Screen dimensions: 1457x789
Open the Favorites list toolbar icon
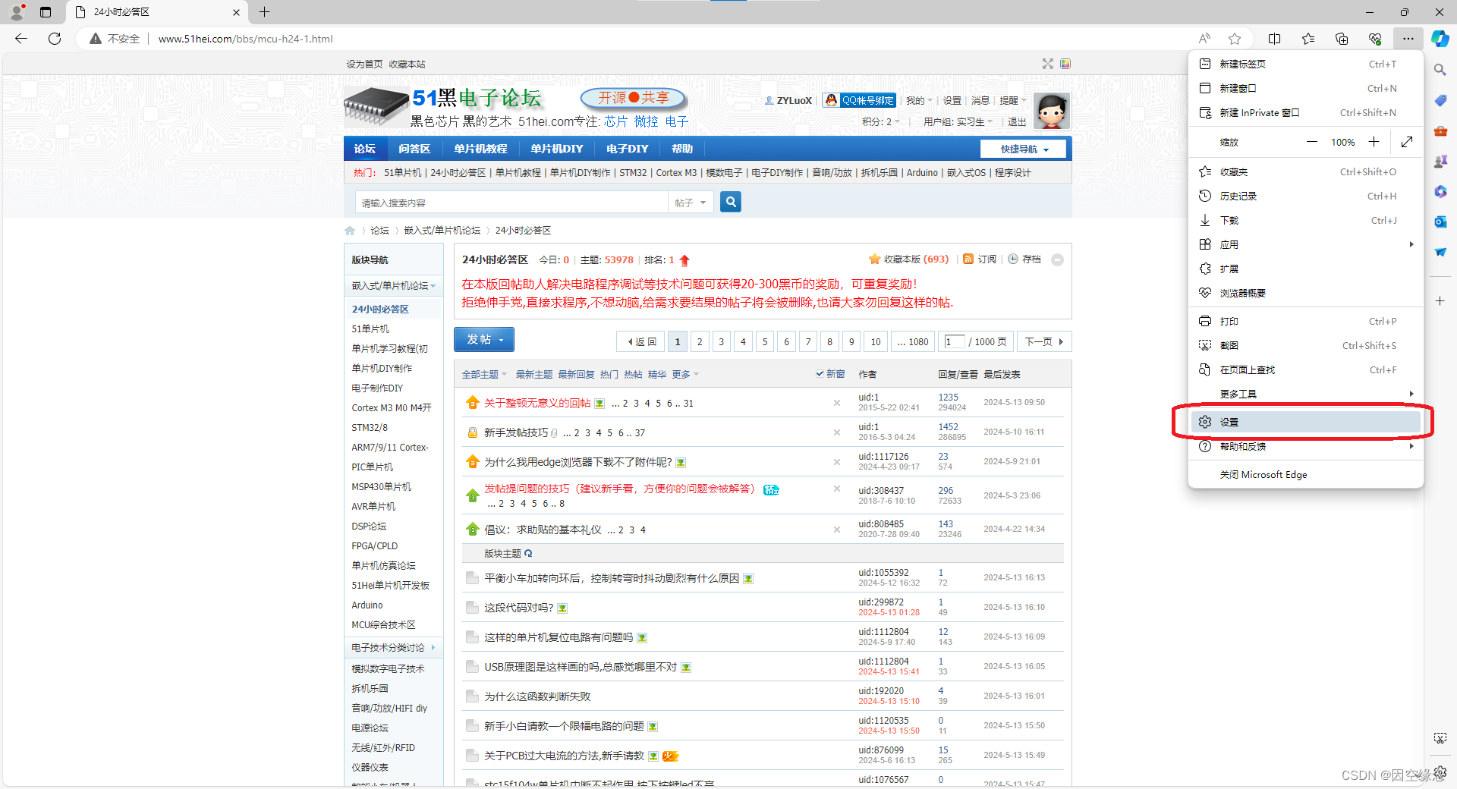pos(1308,39)
